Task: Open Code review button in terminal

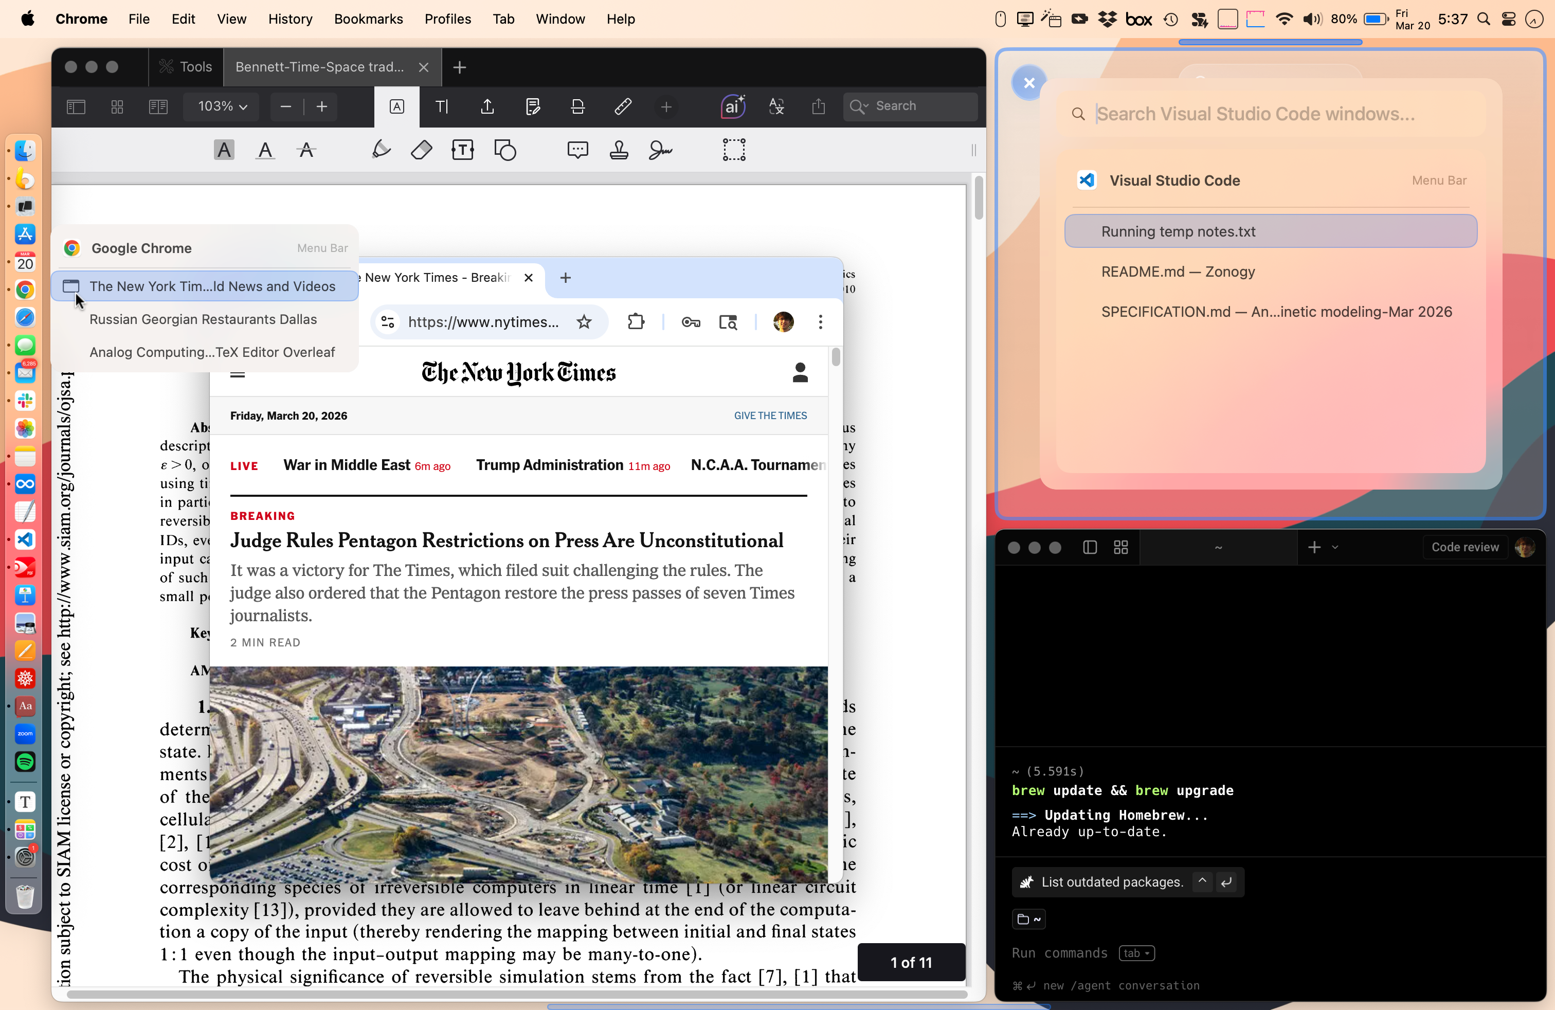Action: click(x=1465, y=548)
